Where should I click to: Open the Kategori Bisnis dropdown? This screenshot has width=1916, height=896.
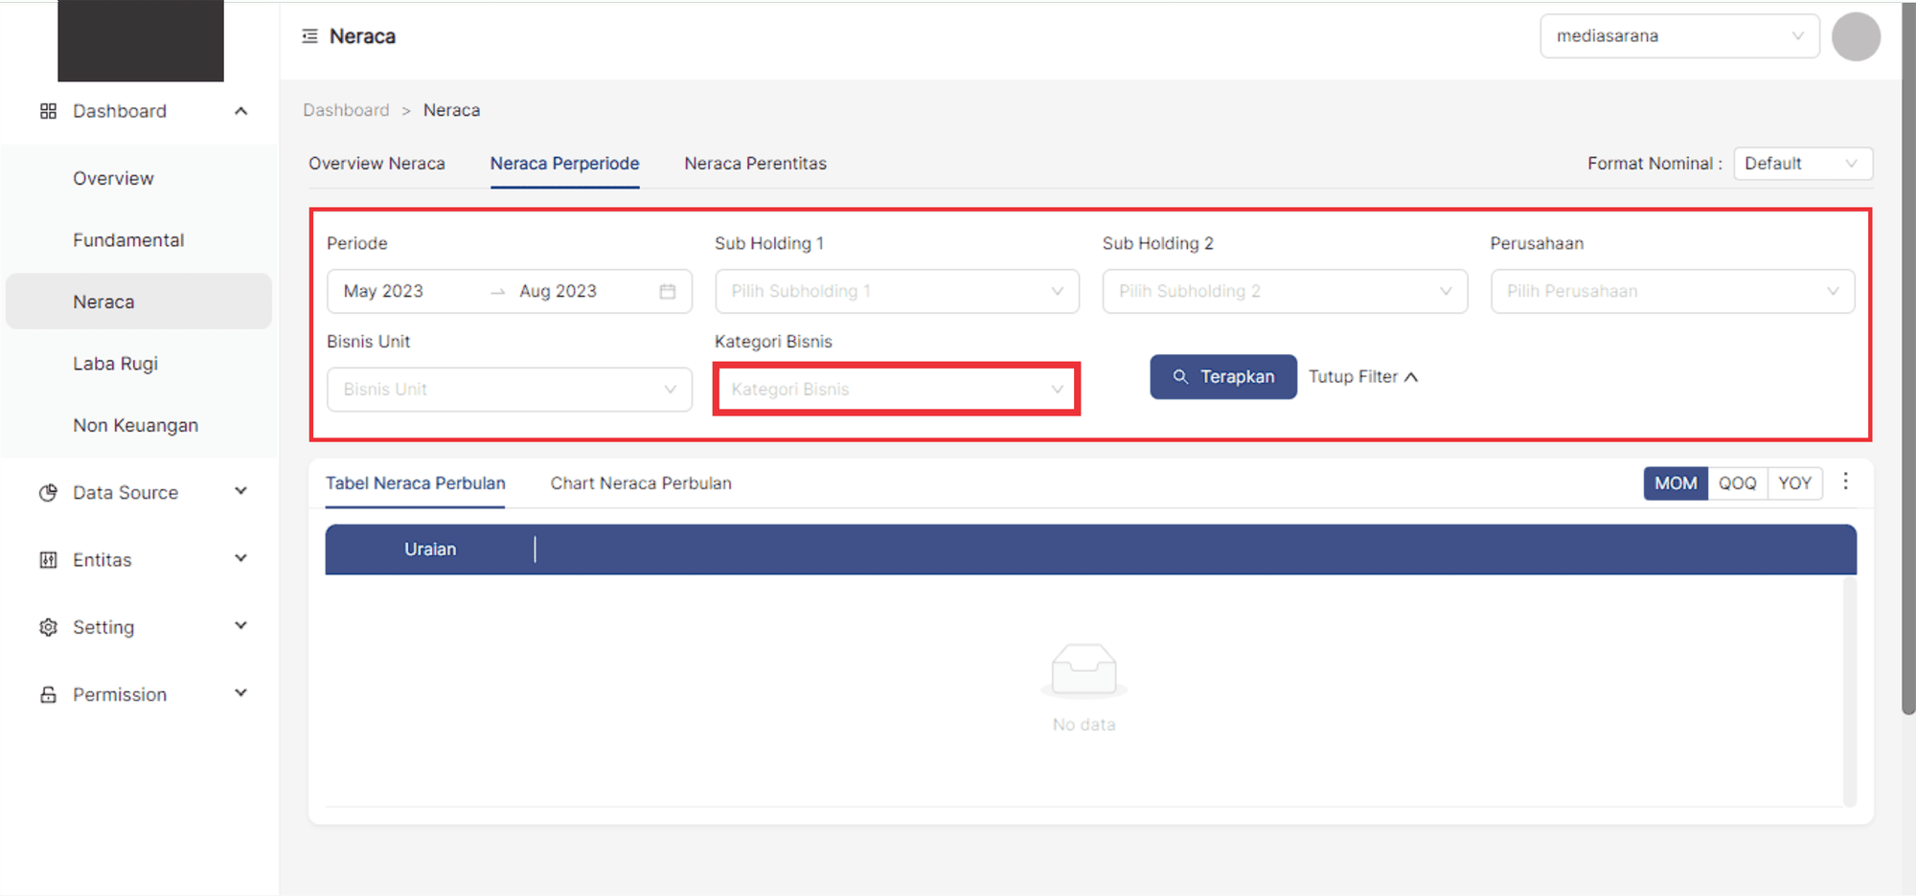tap(896, 390)
